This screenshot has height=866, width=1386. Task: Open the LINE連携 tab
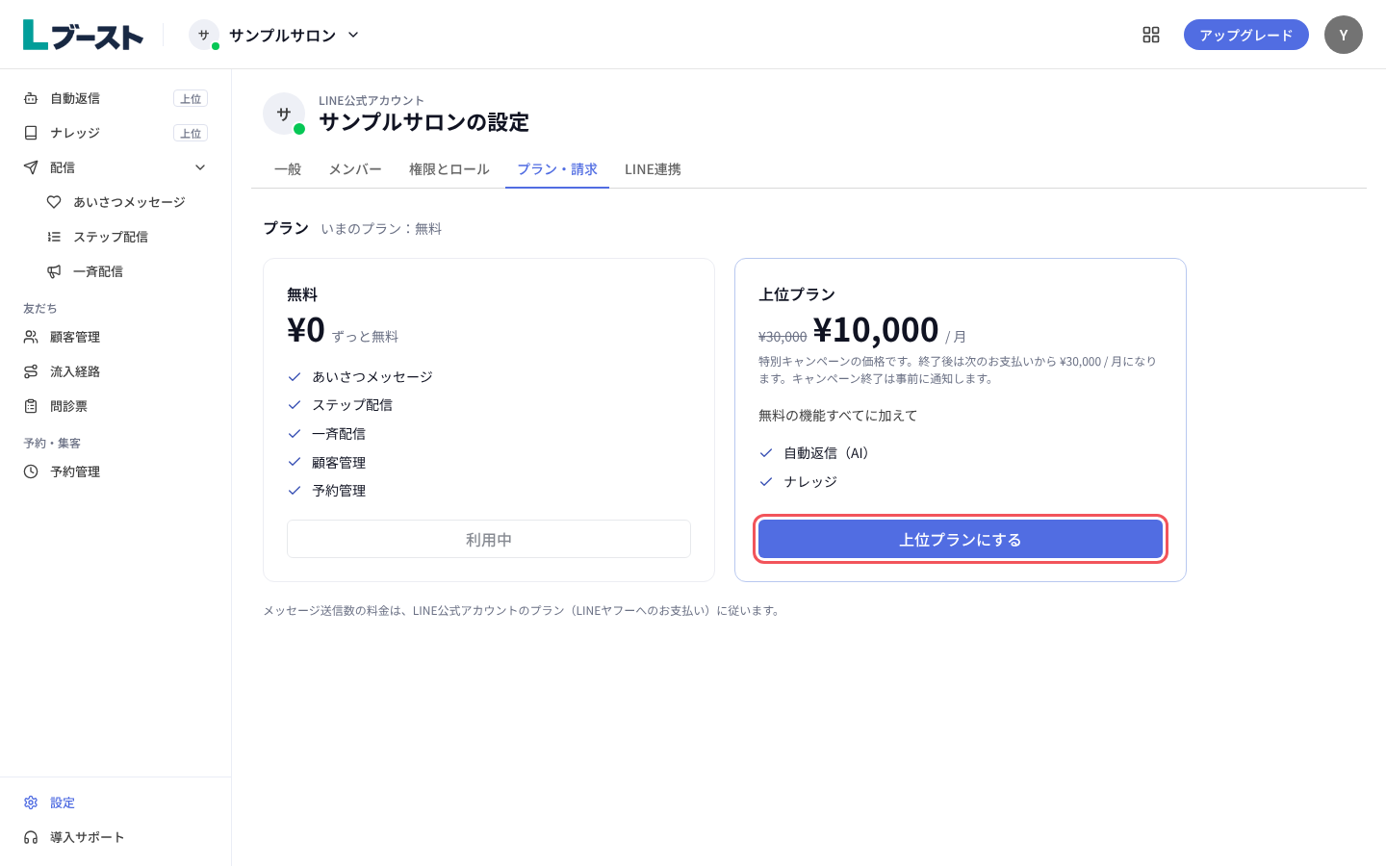[653, 169]
